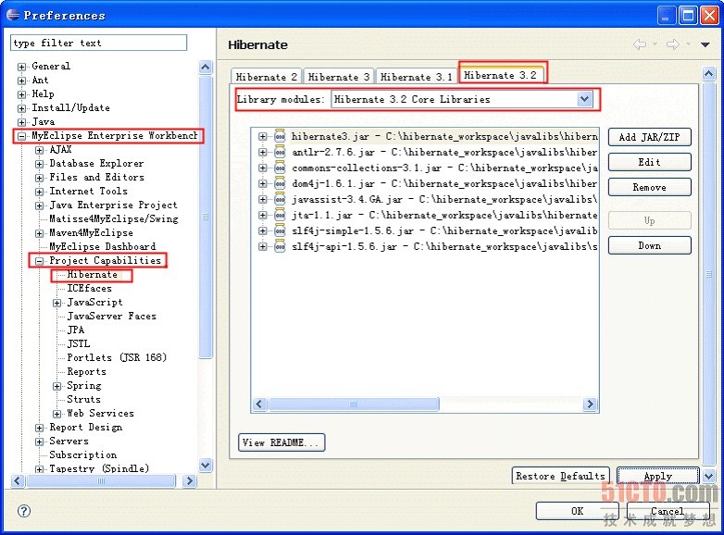Click the Edit button
The image size is (724, 535).
649,162
